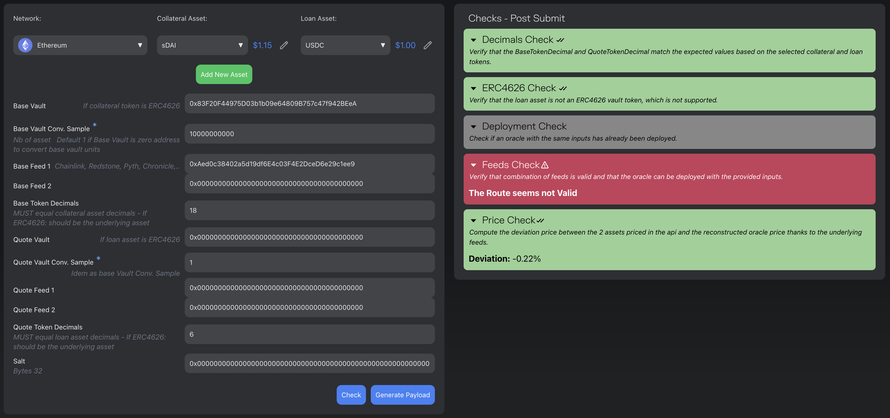
Task: Click the pencil icon next to $1.15
Action: pos(284,45)
